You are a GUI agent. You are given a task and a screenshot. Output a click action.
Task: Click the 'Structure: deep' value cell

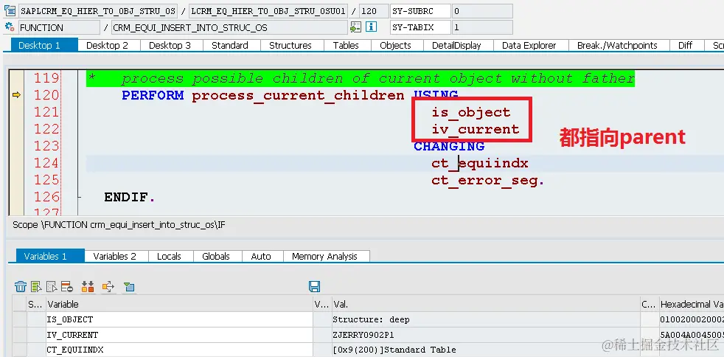click(486, 319)
